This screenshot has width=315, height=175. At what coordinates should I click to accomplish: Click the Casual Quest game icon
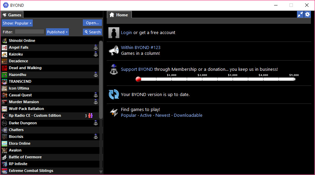point(4,95)
